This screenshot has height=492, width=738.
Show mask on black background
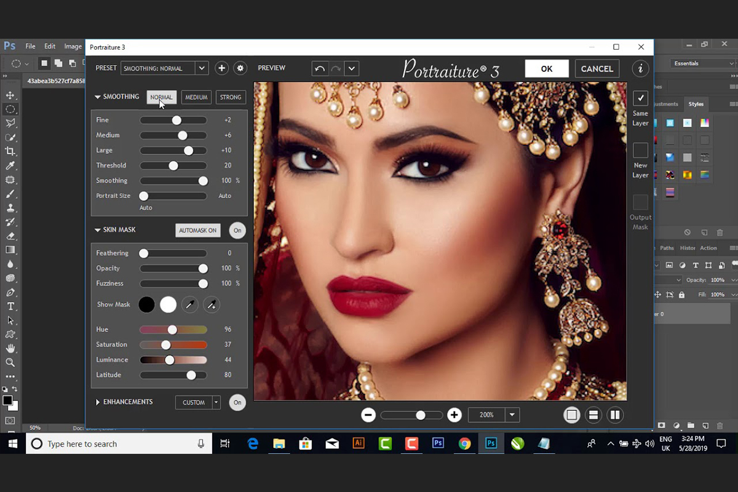point(147,304)
